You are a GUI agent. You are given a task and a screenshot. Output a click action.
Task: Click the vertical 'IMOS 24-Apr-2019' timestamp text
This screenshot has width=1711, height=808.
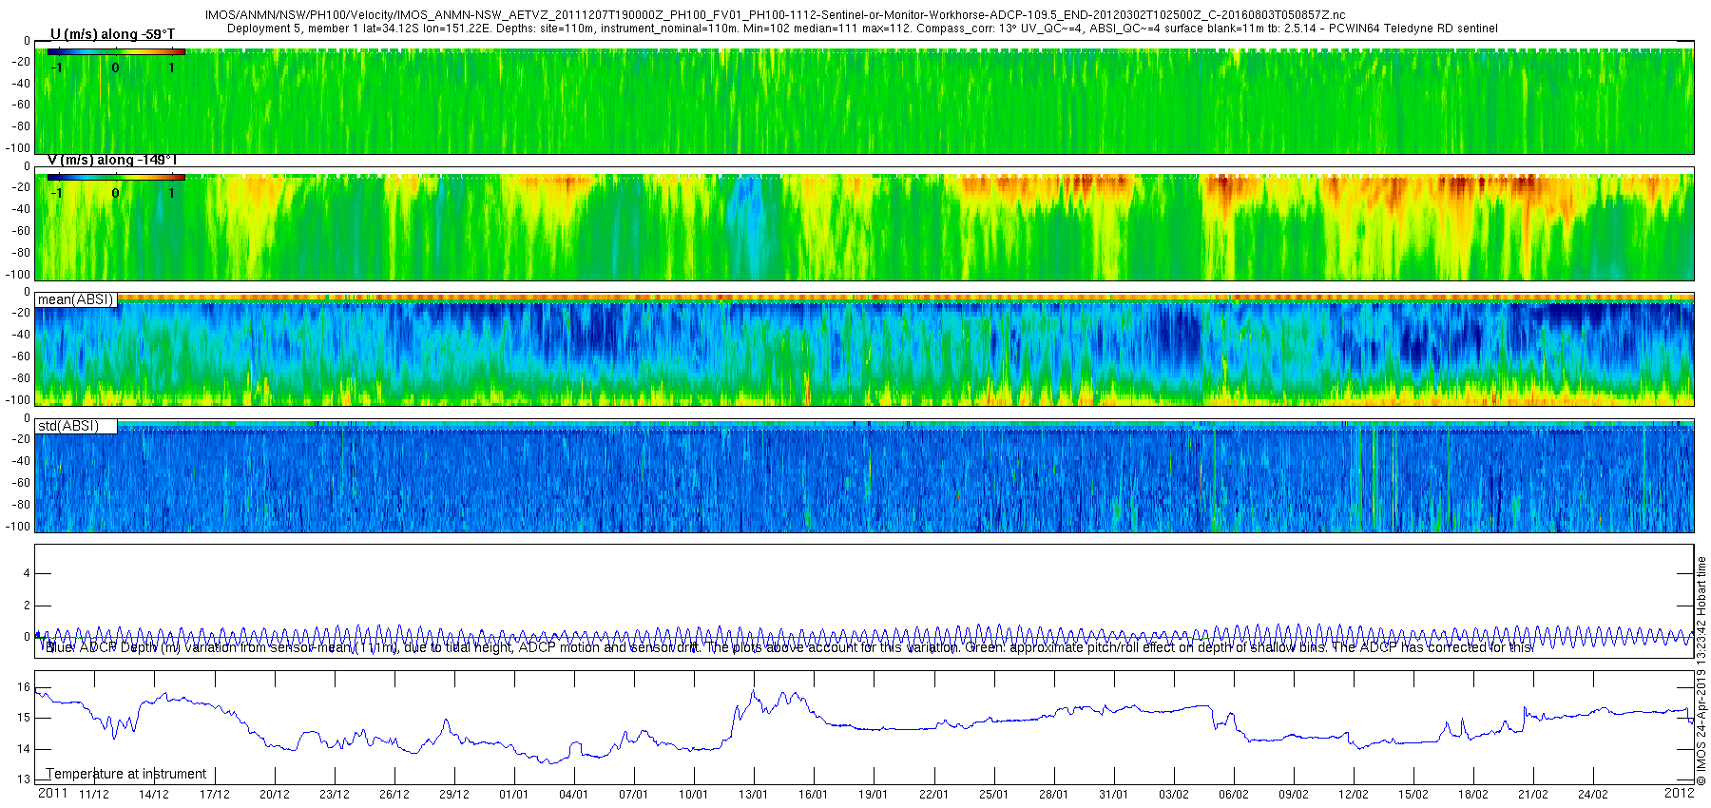(1701, 671)
